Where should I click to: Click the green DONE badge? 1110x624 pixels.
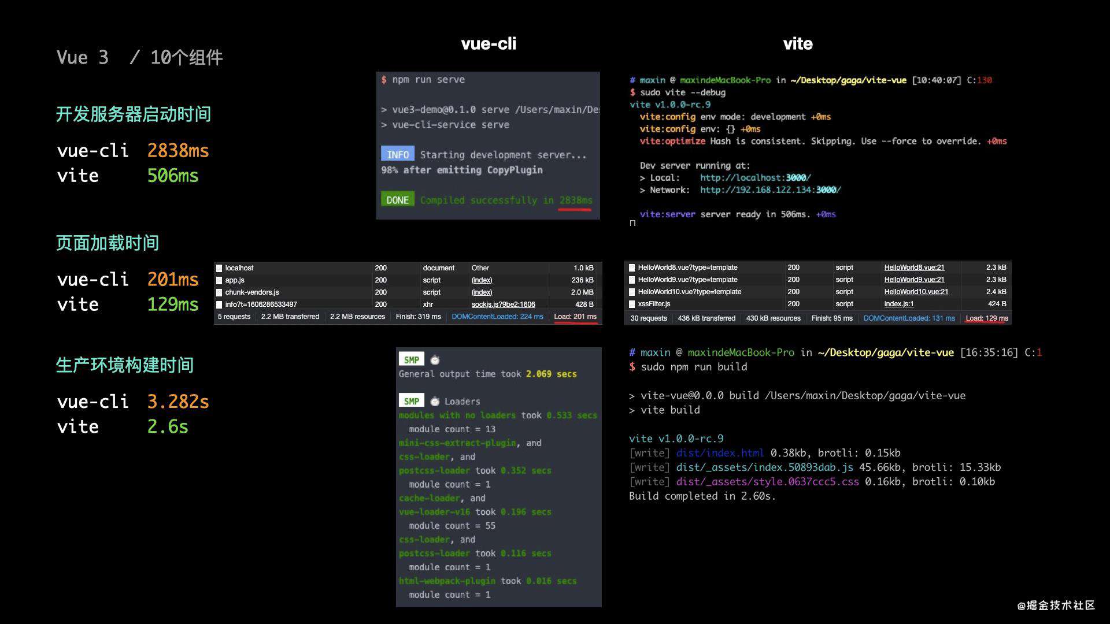(398, 200)
